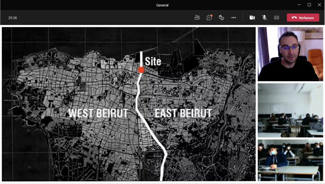Select the bottom classroom video tile
This screenshot has height=184, width=325.
(290, 160)
